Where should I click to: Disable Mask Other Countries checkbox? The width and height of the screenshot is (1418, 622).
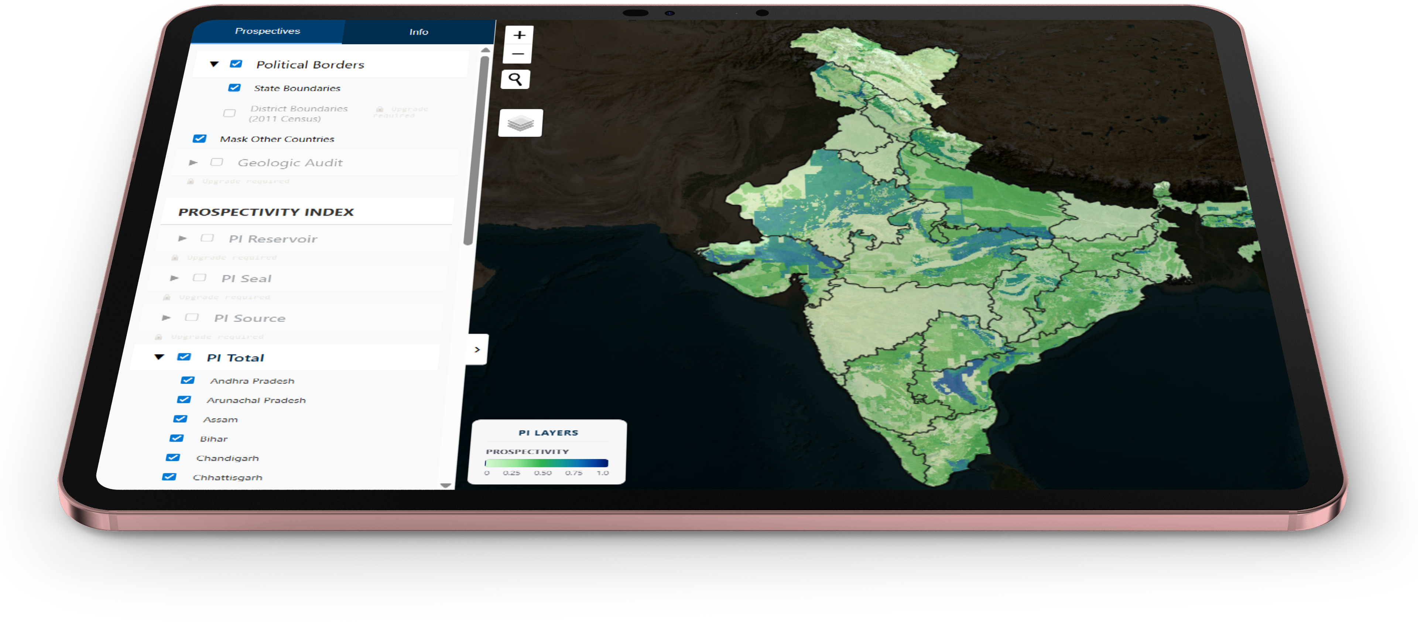pos(199,139)
